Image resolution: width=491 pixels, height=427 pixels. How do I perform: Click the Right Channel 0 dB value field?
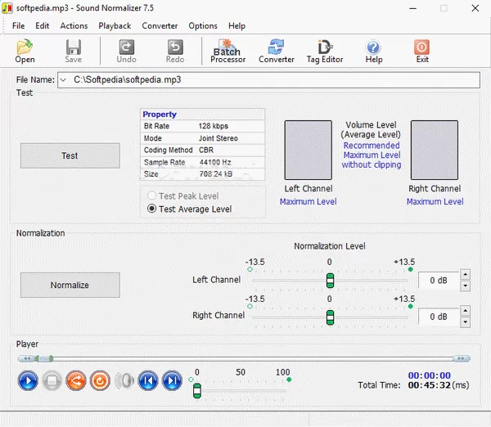click(439, 317)
